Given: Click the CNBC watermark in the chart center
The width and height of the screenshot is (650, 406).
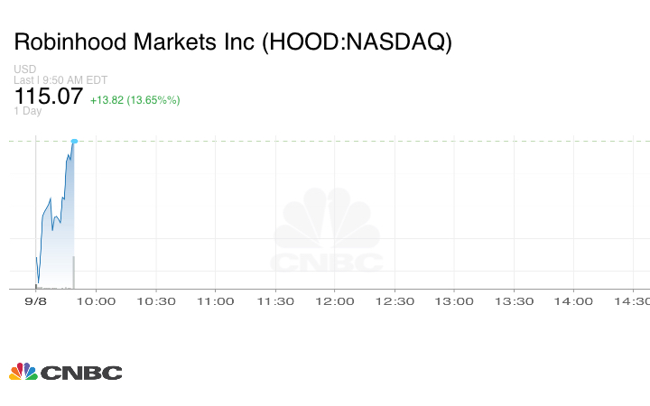Looking at the screenshot, I should [x=327, y=233].
